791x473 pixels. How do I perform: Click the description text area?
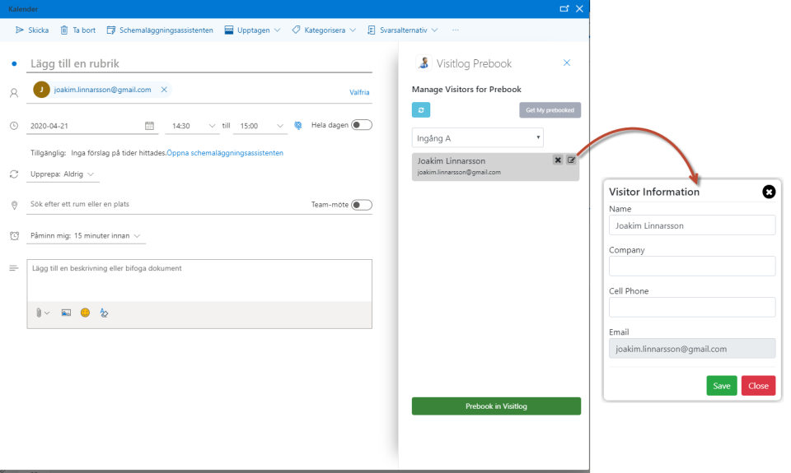coord(199,280)
